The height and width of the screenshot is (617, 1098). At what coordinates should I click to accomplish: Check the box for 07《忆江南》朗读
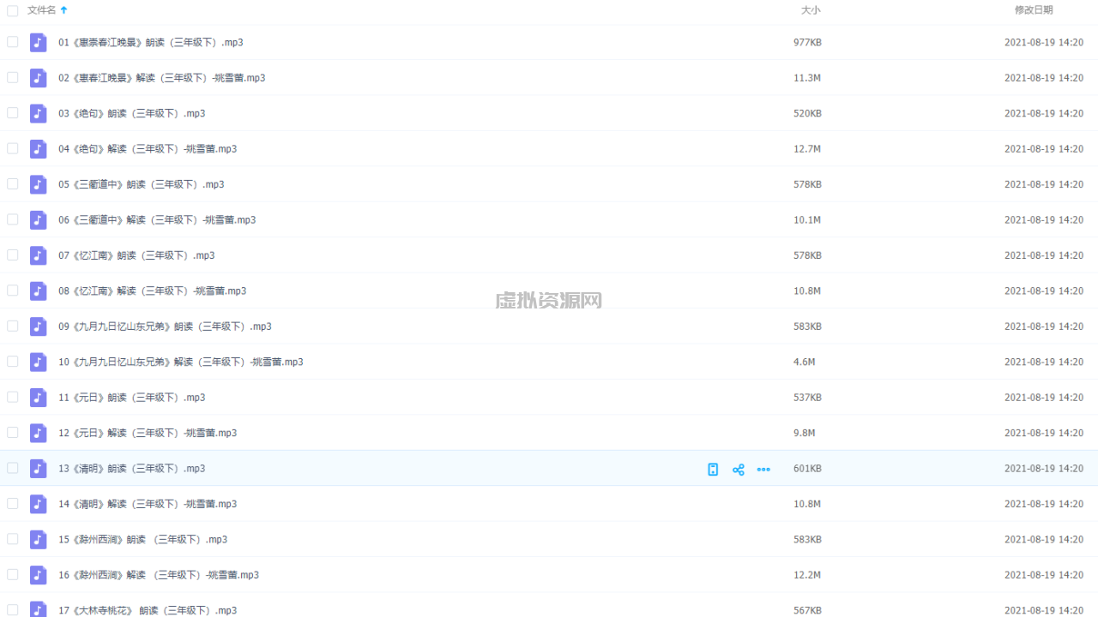click(x=12, y=255)
